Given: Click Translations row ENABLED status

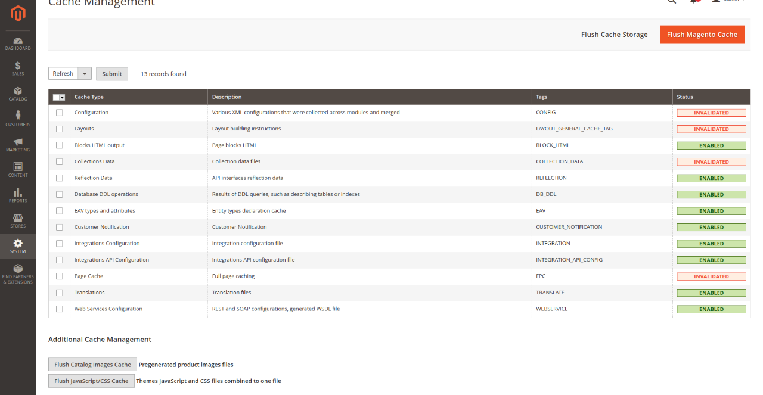Looking at the screenshot, I should (711, 293).
